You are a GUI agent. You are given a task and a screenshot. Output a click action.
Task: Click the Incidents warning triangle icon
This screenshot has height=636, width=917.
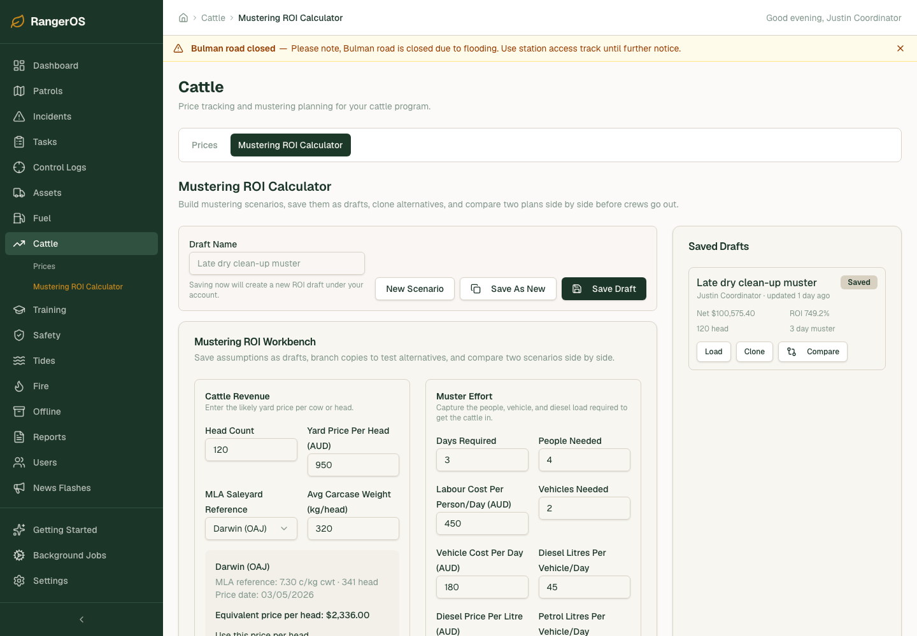(x=19, y=116)
